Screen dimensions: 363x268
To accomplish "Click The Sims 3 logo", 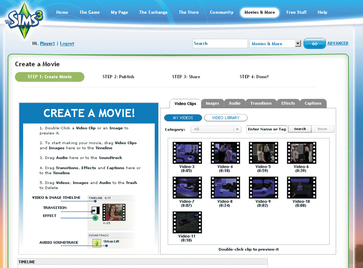I will tap(24, 21).
